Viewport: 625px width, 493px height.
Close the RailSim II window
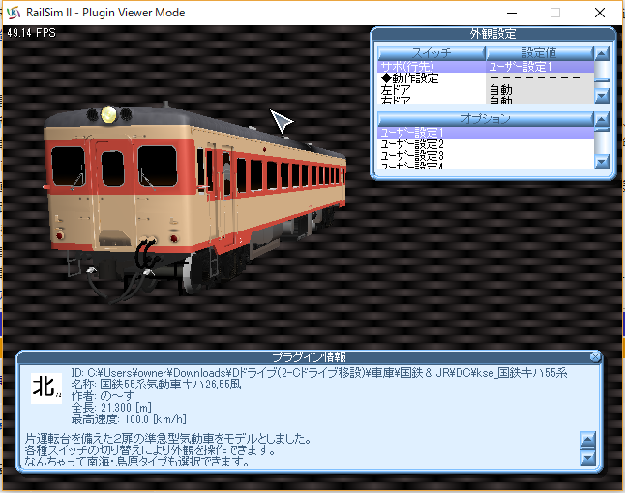point(600,13)
